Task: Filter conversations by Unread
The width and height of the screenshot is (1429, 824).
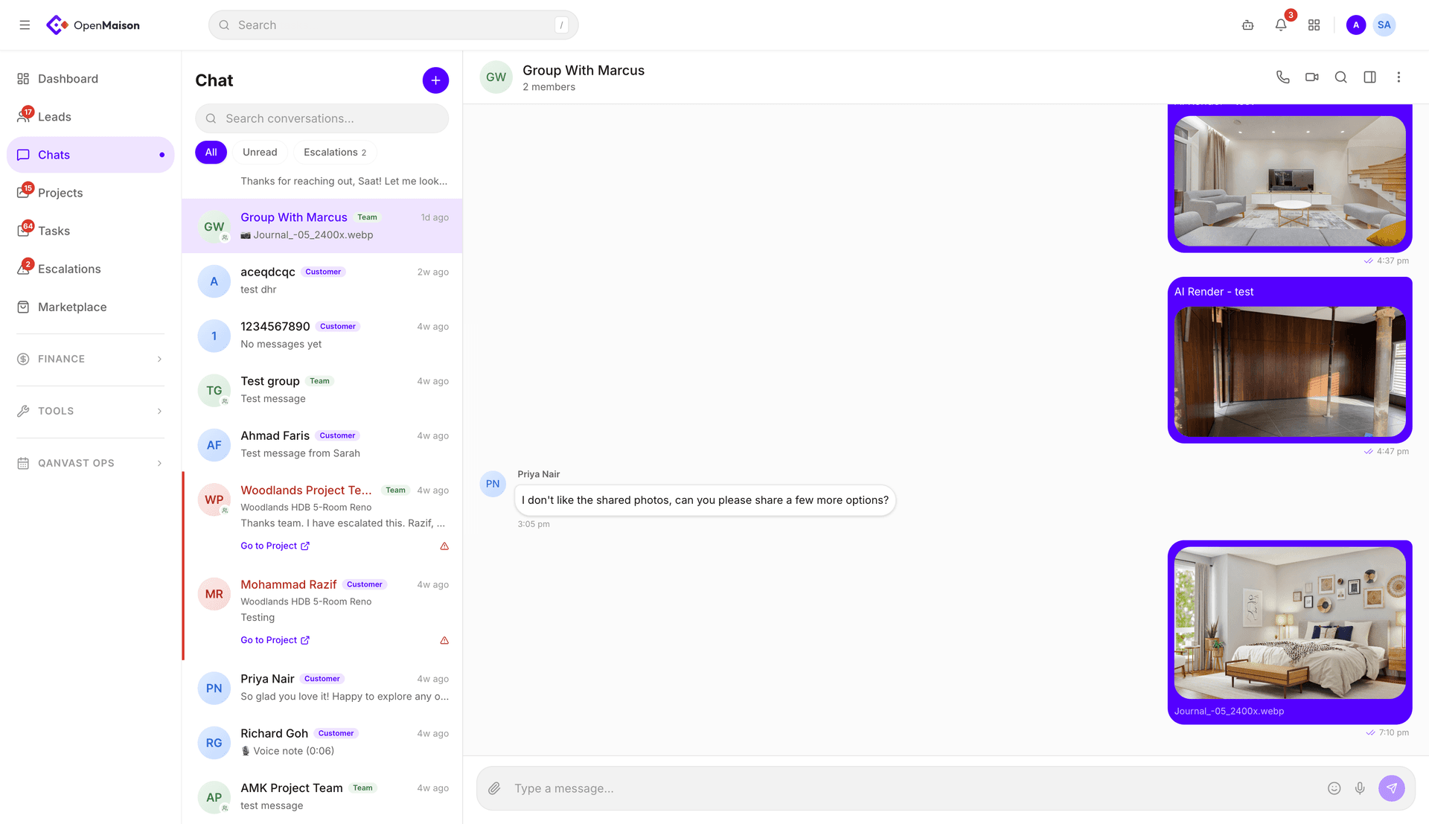Action: click(x=260, y=152)
